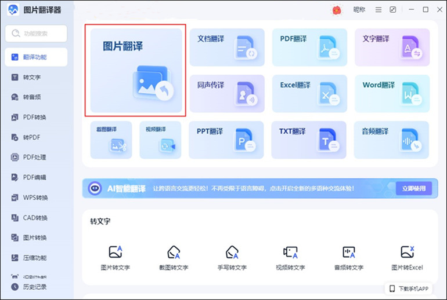Open 历史记录 history at sidebar bottom

[x=35, y=287]
